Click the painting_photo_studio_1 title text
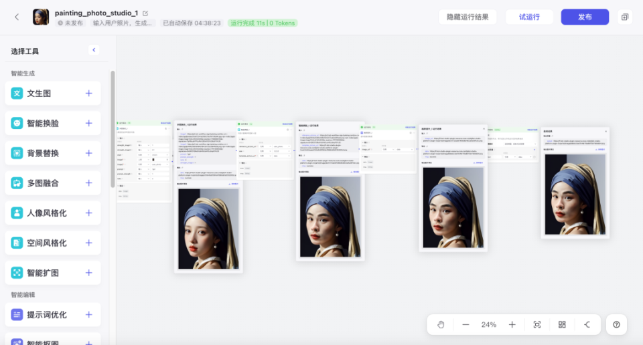643x345 pixels. coord(96,13)
